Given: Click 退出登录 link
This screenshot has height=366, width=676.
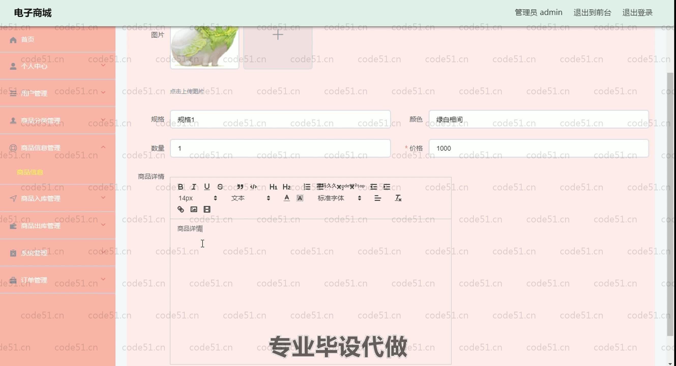Looking at the screenshot, I should coord(637,12).
